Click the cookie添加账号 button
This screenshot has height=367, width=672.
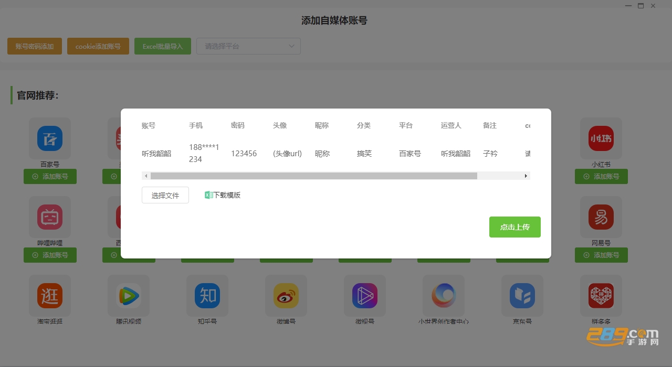98,46
